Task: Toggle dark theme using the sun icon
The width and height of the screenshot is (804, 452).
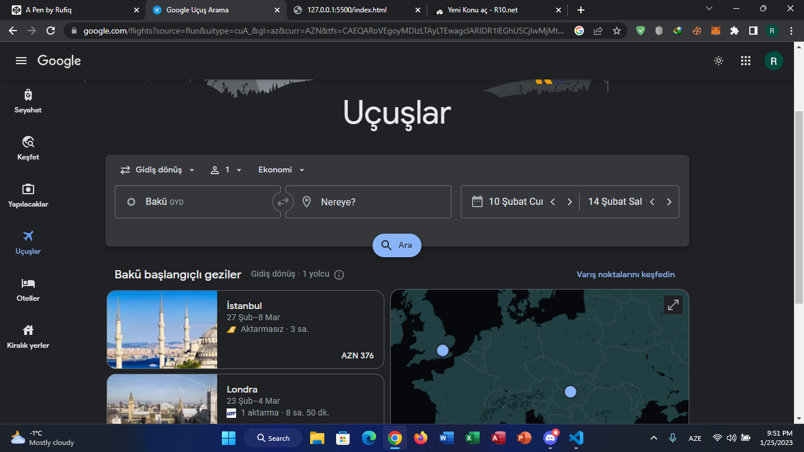Action: coord(719,61)
